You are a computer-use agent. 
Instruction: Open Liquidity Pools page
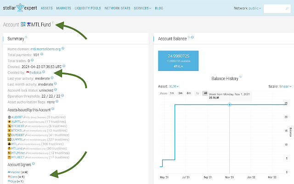point(88,8)
